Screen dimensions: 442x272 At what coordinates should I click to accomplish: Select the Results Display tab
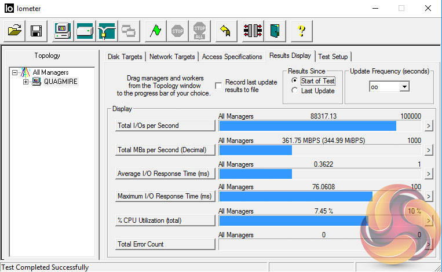pos(290,56)
